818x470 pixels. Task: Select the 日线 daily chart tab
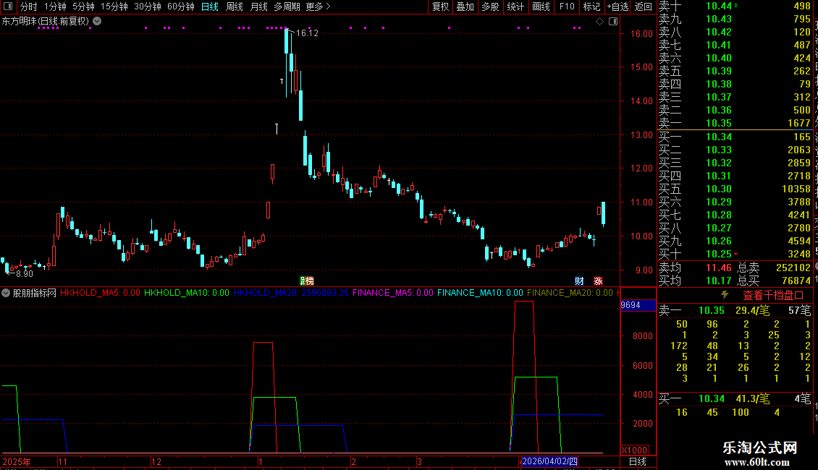(210, 7)
